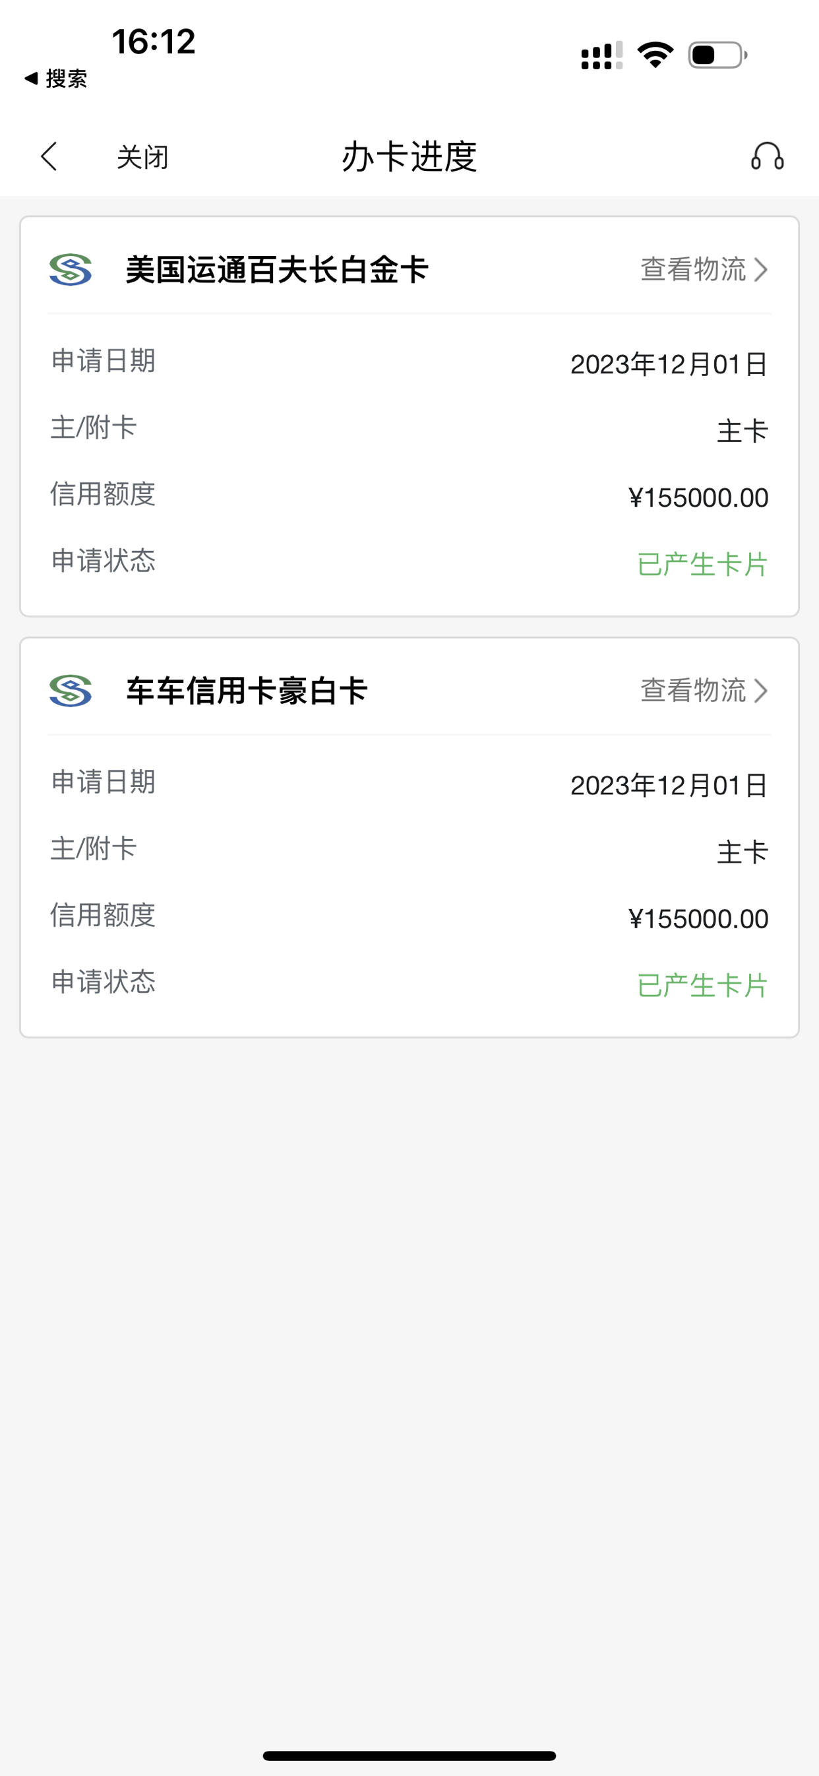819x1776 pixels.
Task: Select the 车车信用卡豪白卡 card title
Action: [x=247, y=691]
